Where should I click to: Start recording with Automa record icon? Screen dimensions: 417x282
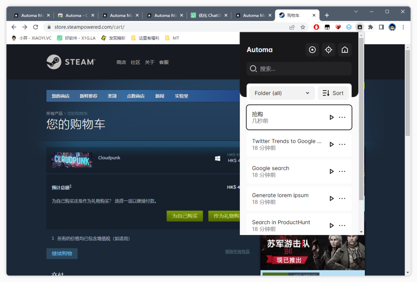coord(312,50)
